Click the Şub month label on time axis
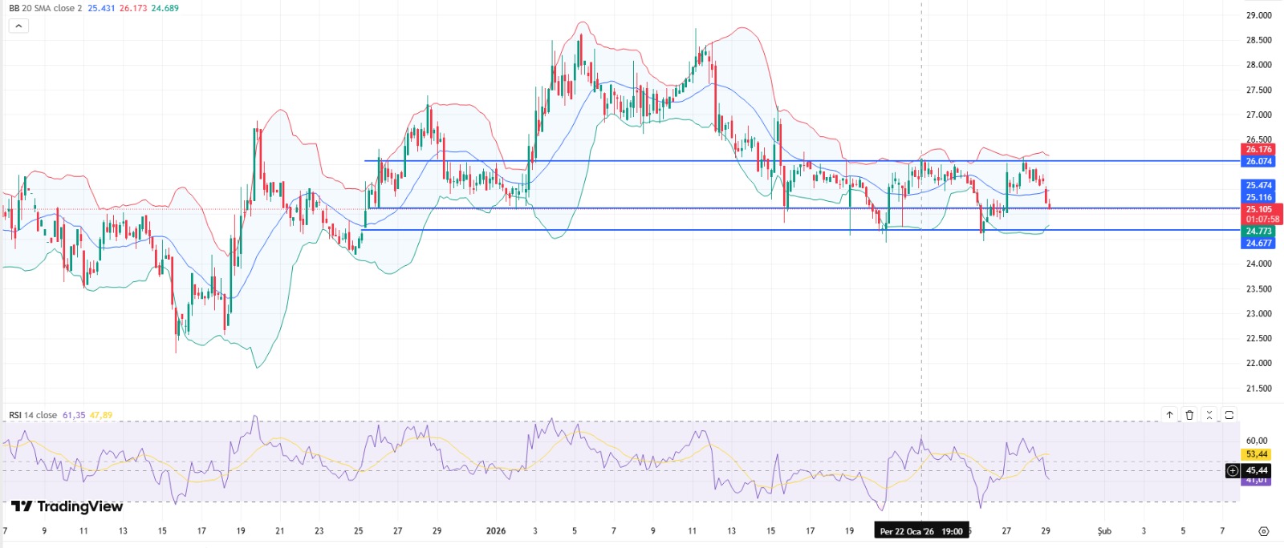This screenshot has height=548, width=1284. tap(1104, 531)
